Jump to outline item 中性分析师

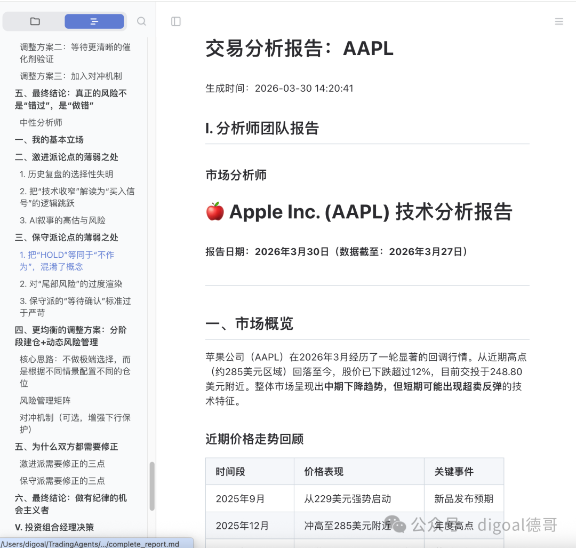click(x=41, y=122)
